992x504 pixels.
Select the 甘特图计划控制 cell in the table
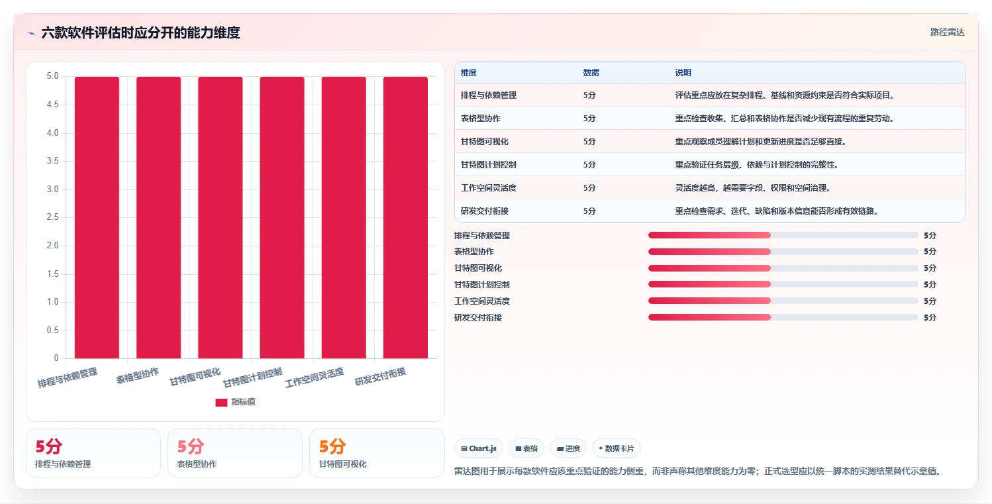(489, 164)
